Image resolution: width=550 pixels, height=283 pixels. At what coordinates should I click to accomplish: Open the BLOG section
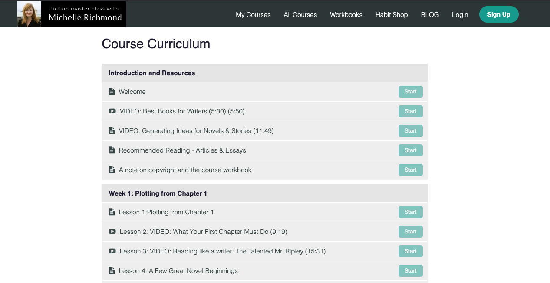coord(430,14)
